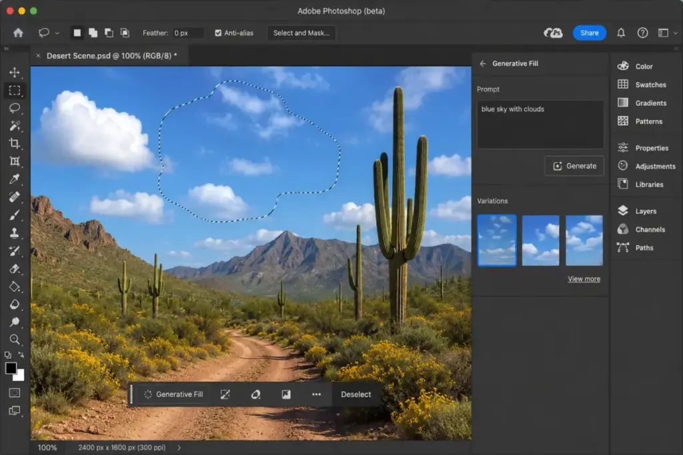Open Select and Mask workspace

301,33
